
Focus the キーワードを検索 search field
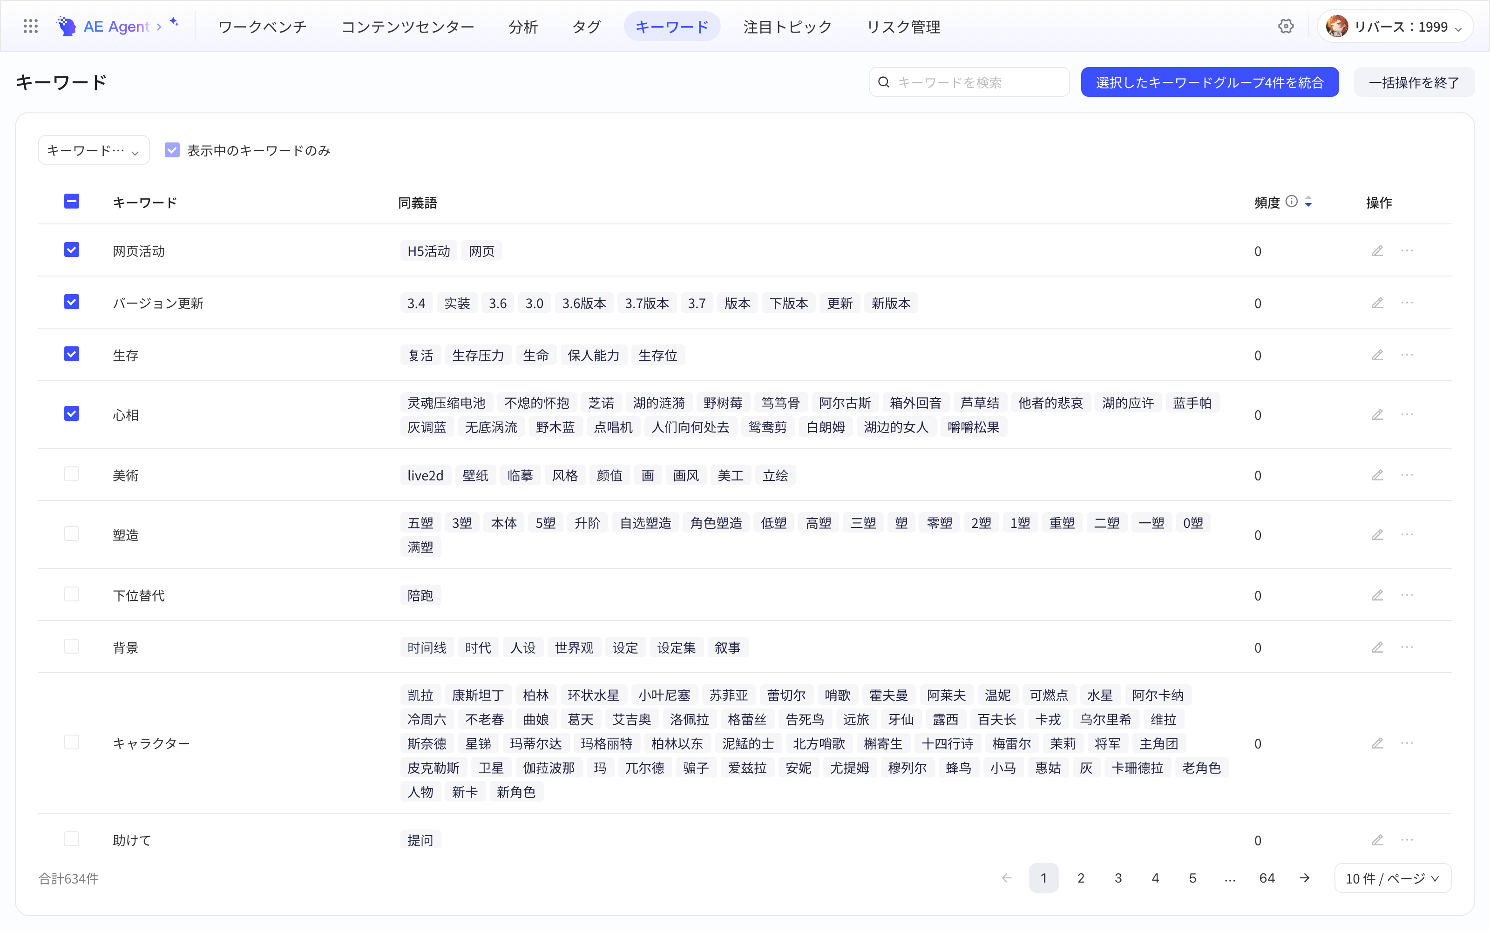pos(969,82)
